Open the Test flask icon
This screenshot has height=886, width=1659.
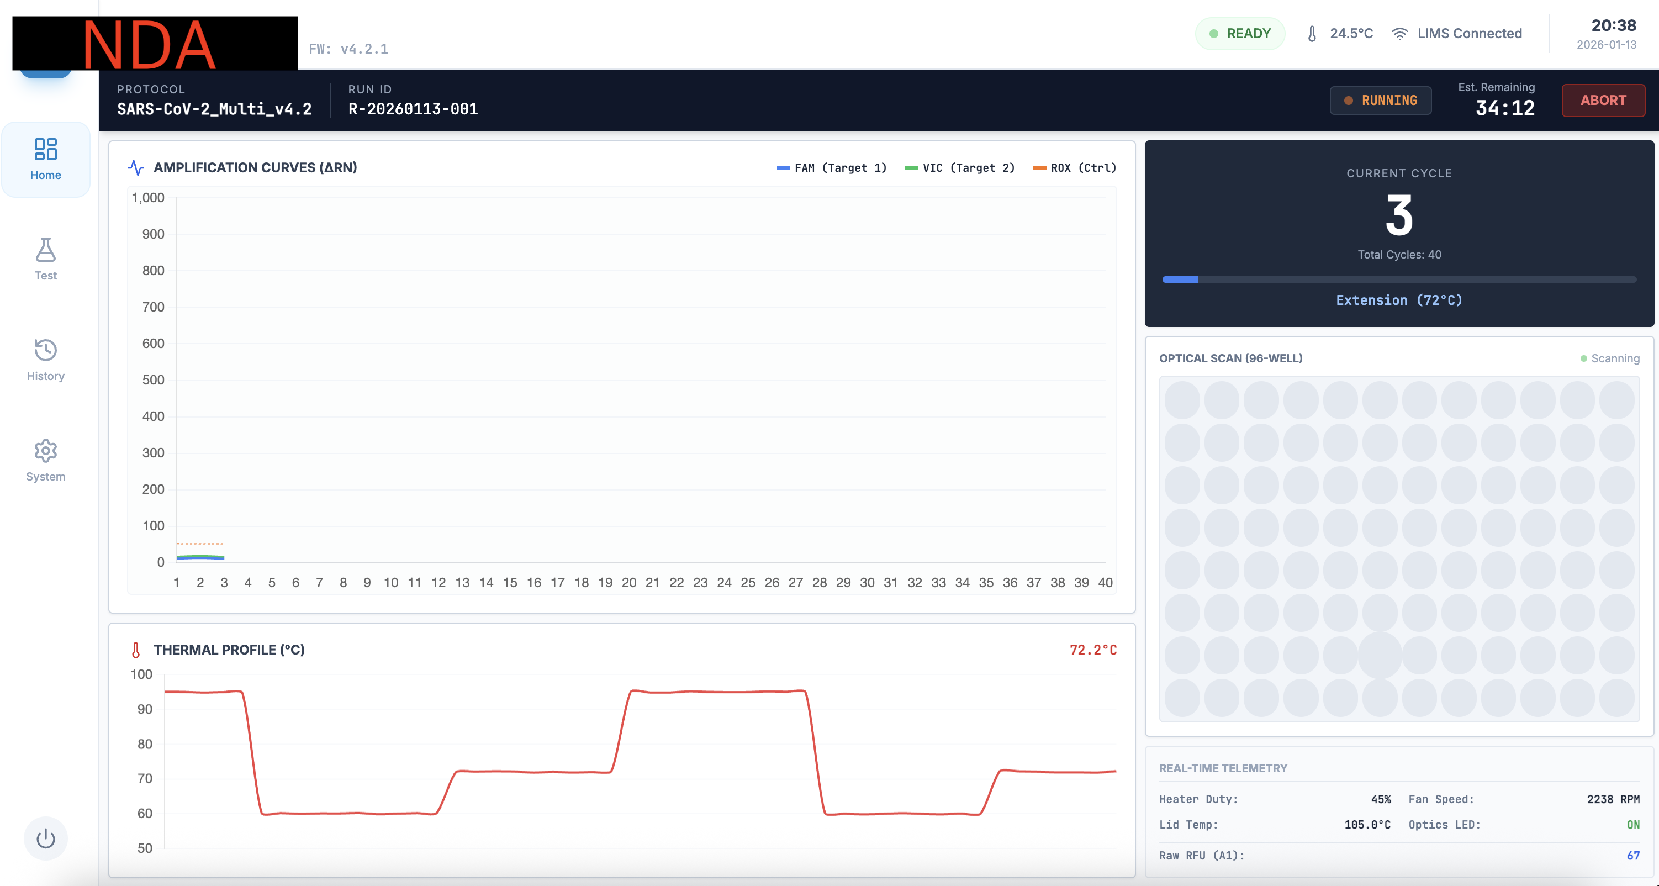45,250
